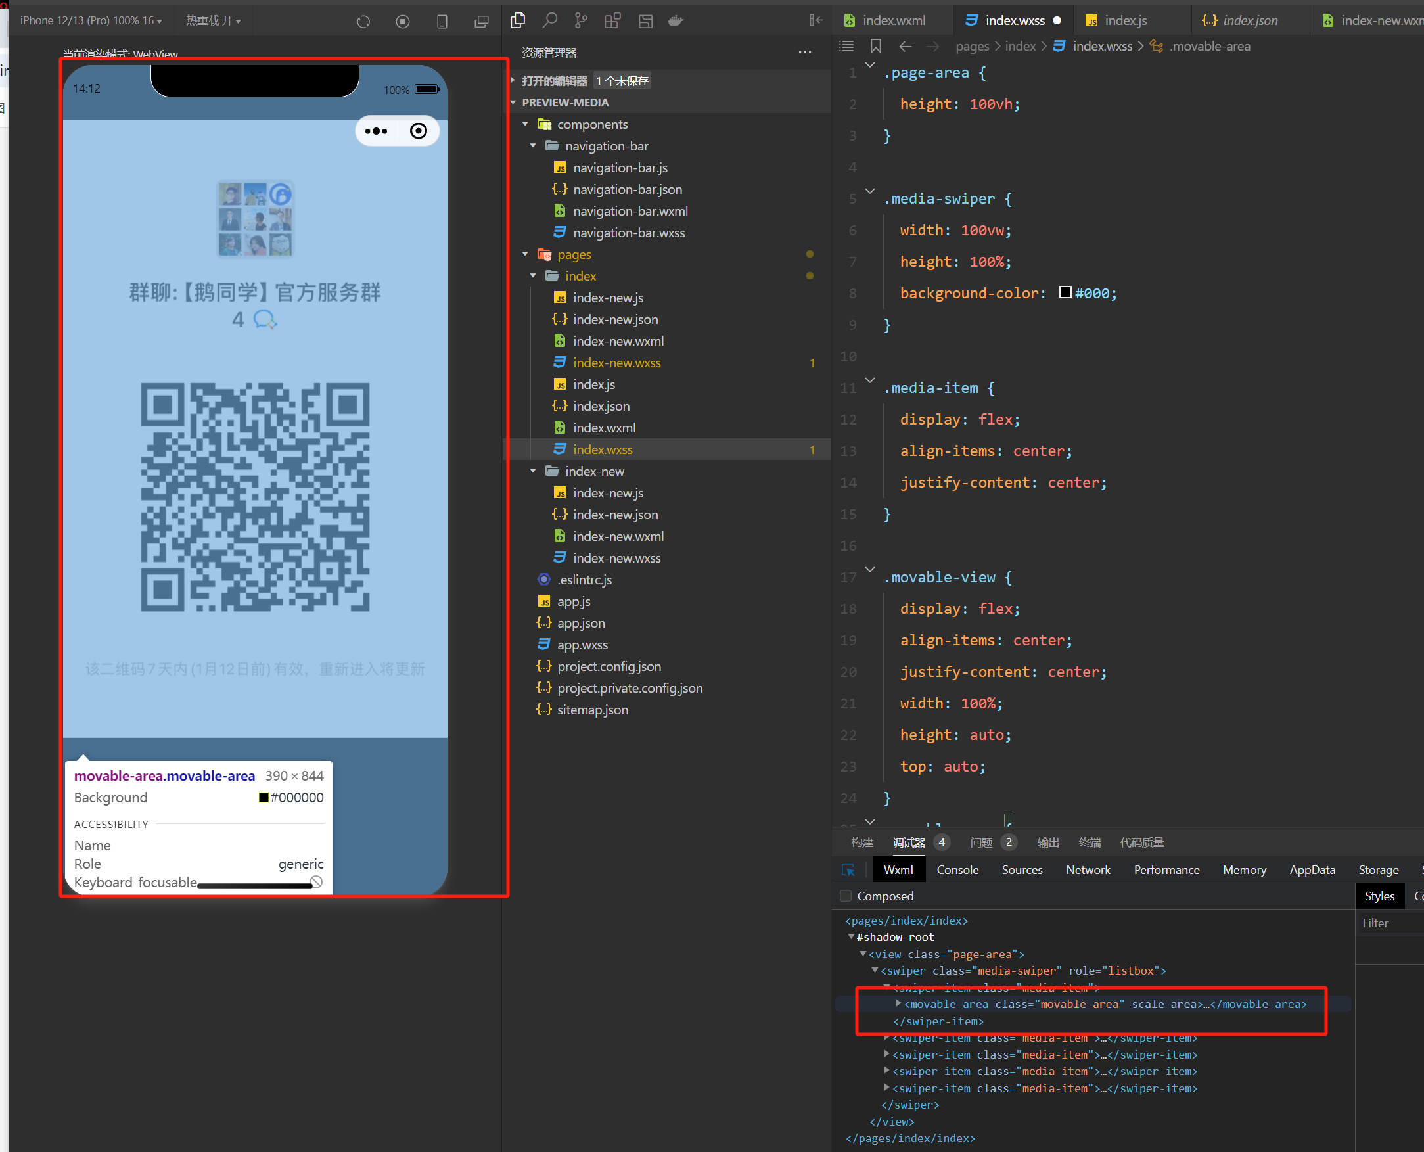Collapse the PREVIEW-MEDIA project section
1424x1152 pixels.
(515, 103)
